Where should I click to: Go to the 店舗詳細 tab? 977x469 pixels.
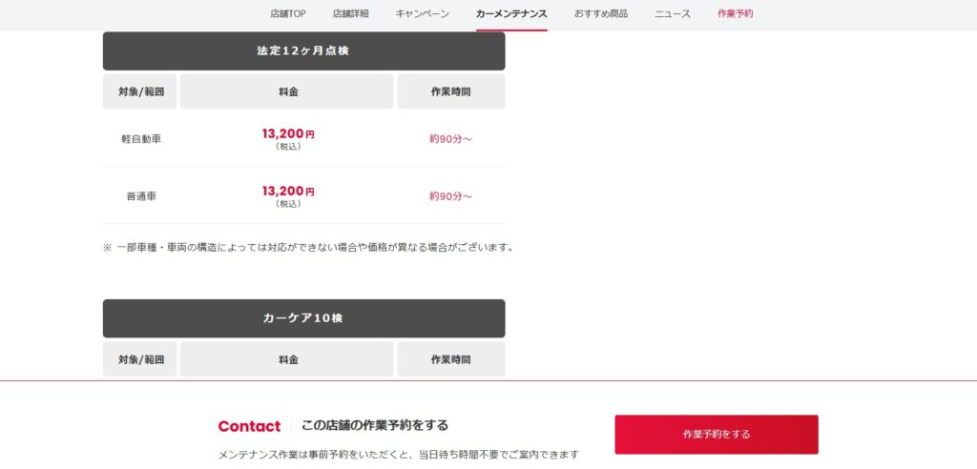[350, 13]
